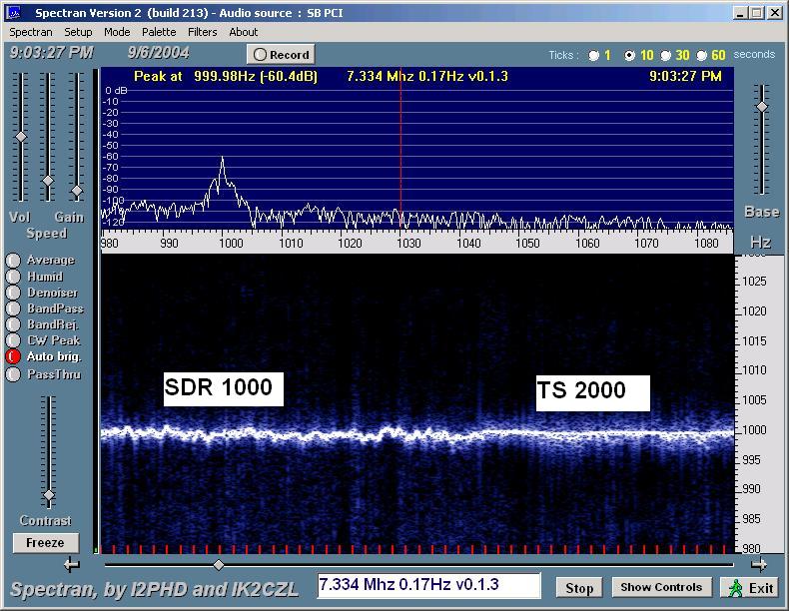Click the frequency caption text field
Image resolution: width=789 pixels, height=611 pixels.
click(428, 586)
